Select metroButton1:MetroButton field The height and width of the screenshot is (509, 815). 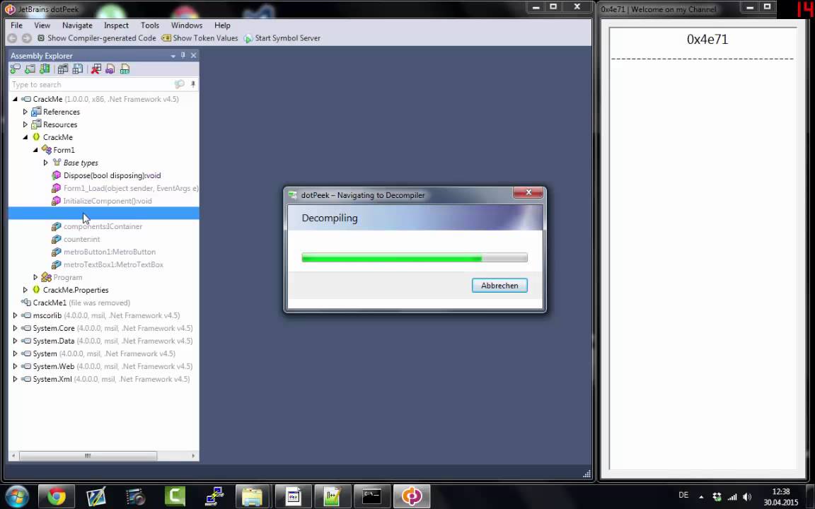(109, 252)
